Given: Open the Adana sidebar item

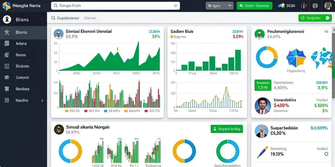Looking at the screenshot, I should pyautogui.click(x=24, y=44).
